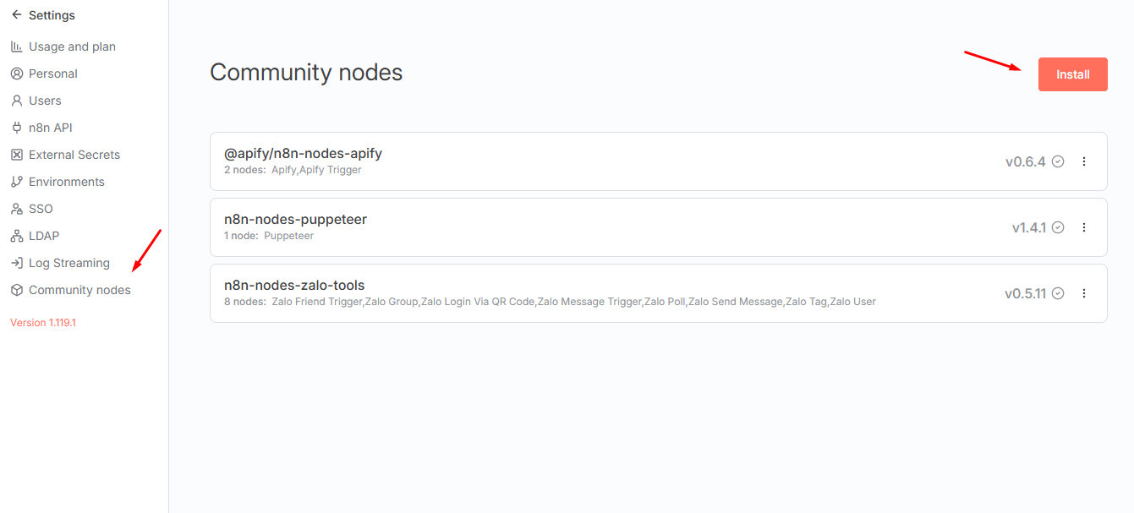The height and width of the screenshot is (513, 1134).
Task: Click the Personal profile icon
Action: (16, 74)
